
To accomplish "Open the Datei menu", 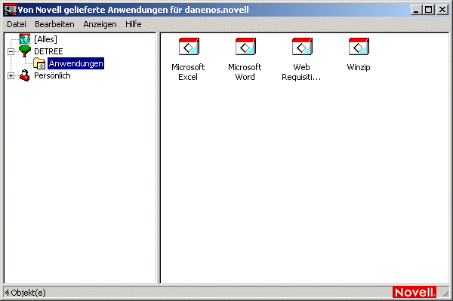I will (17, 24).
